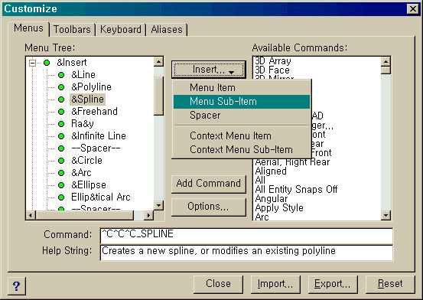This screenshot has width=423, height=300.
Task: Select Apply Style in Available Commands
Action: coord(279,208)
